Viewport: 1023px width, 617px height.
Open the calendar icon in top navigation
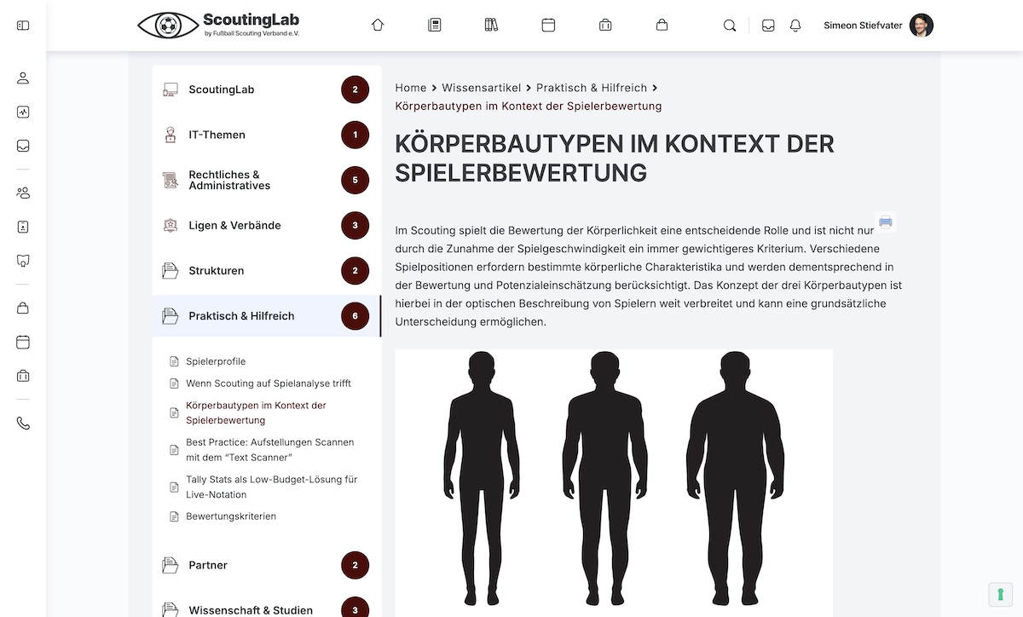548,26
